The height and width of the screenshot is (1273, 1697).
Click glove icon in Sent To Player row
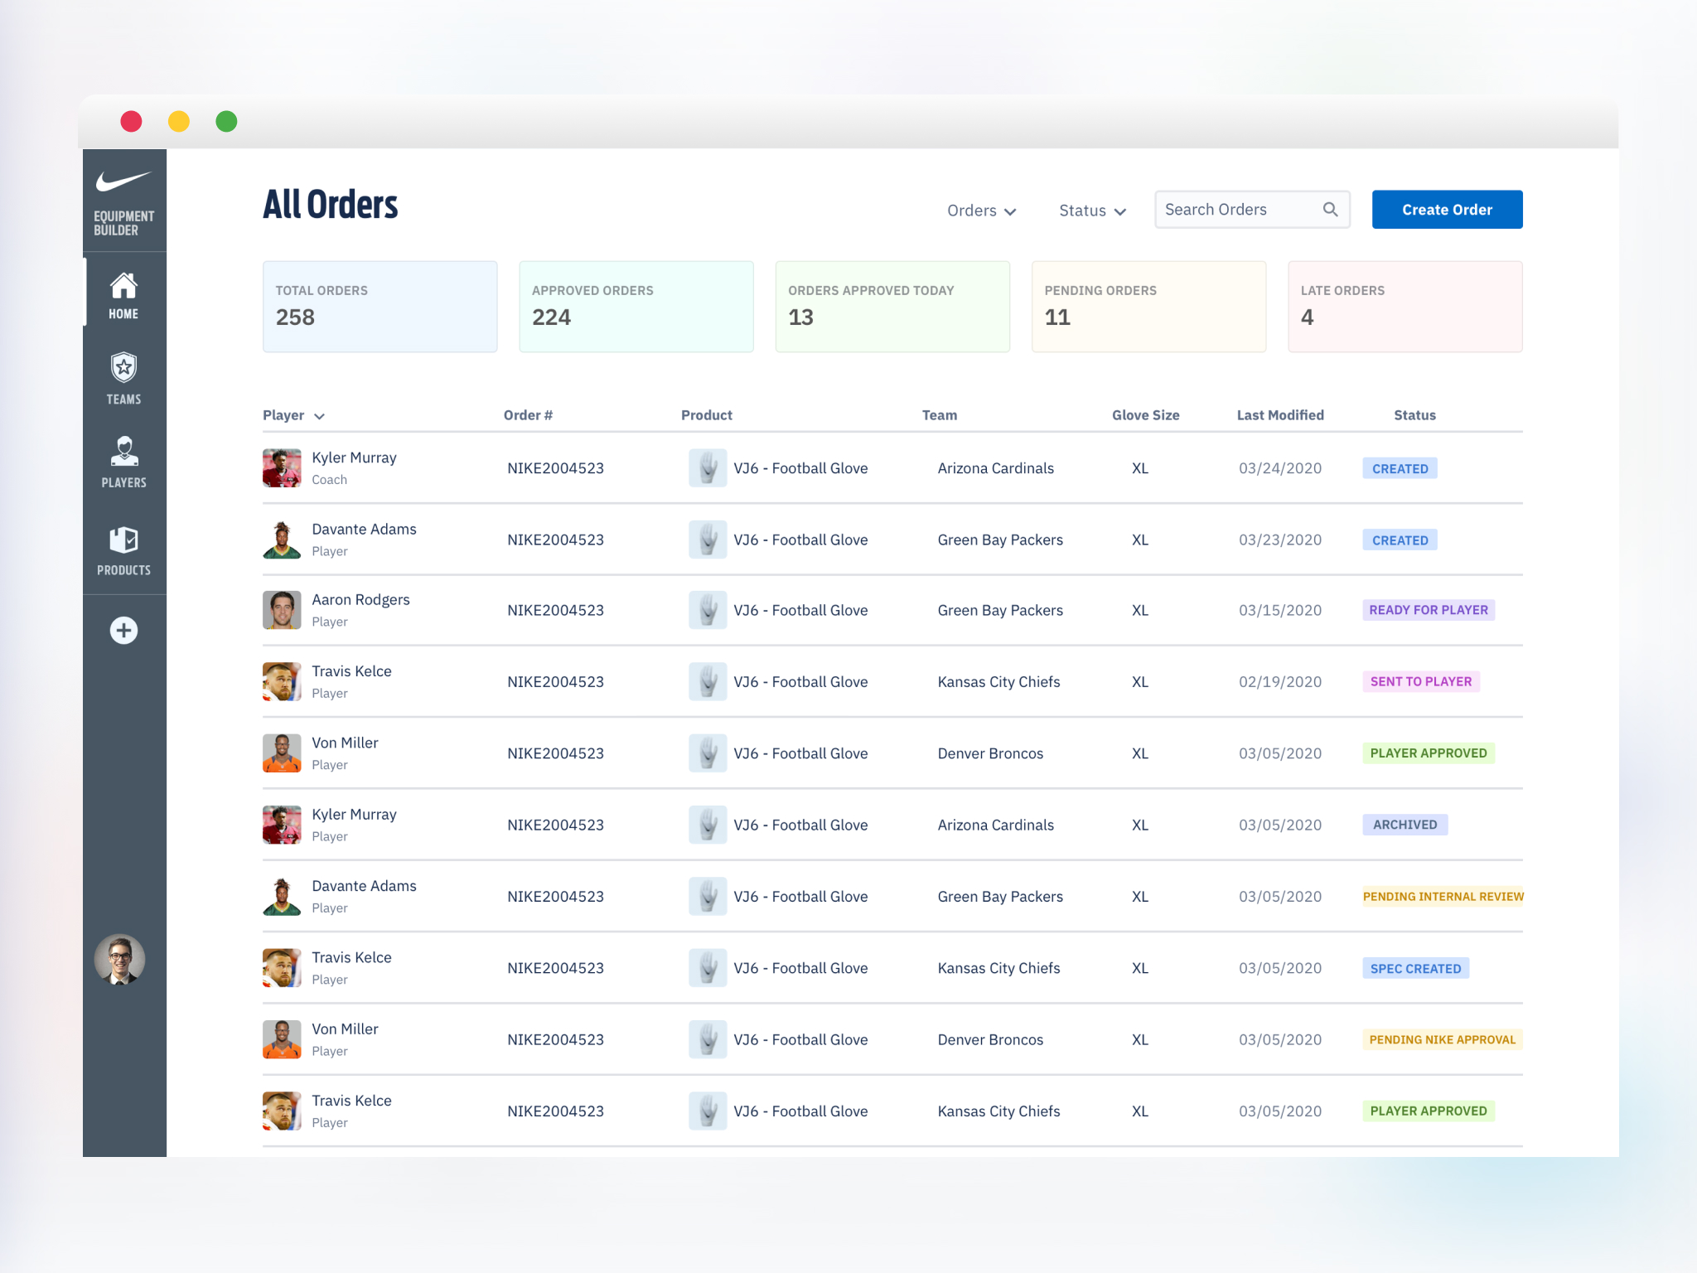(708, 682)
